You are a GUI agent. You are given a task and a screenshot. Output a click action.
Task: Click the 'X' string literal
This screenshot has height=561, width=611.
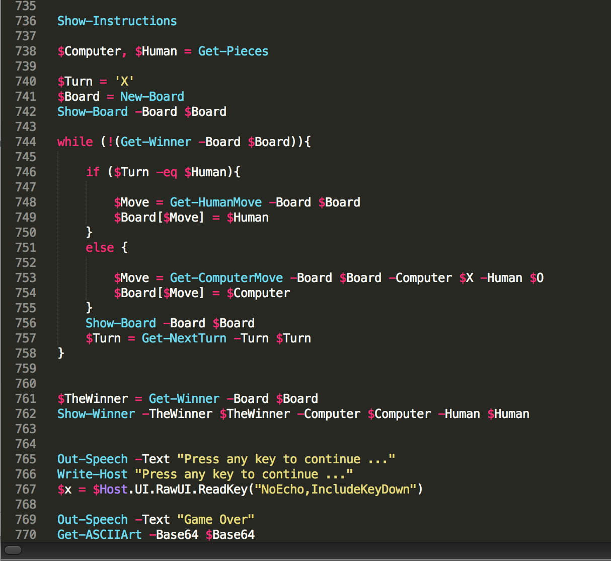(x=124, y=82)
